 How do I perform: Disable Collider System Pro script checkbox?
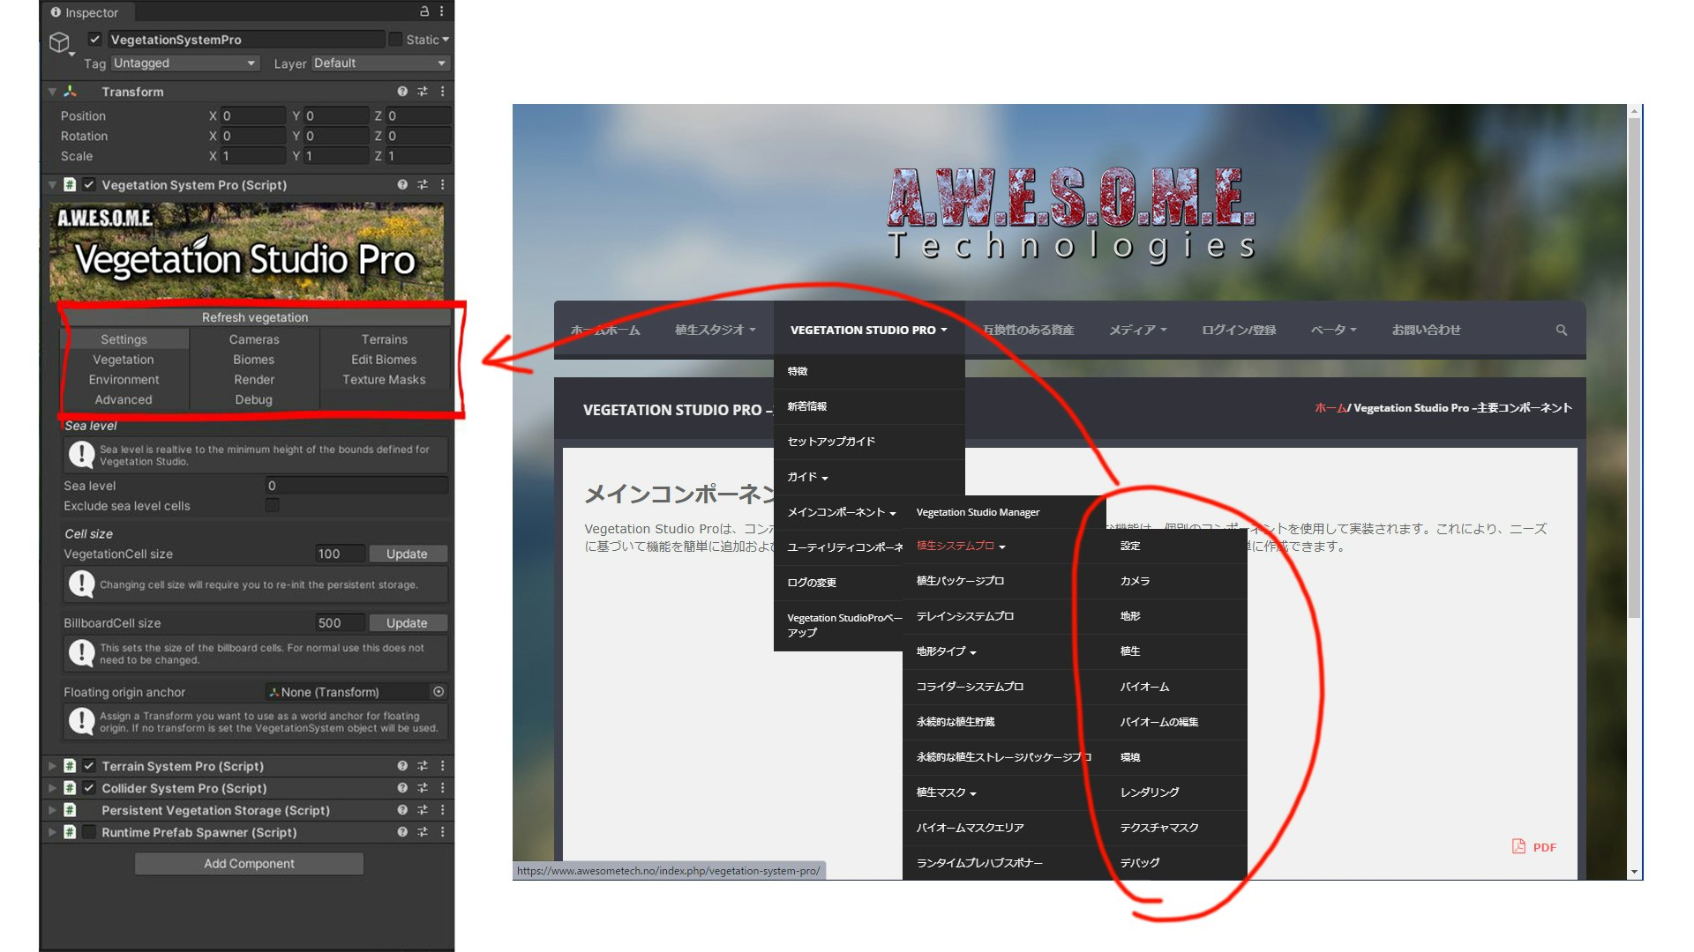click(89, 788)
